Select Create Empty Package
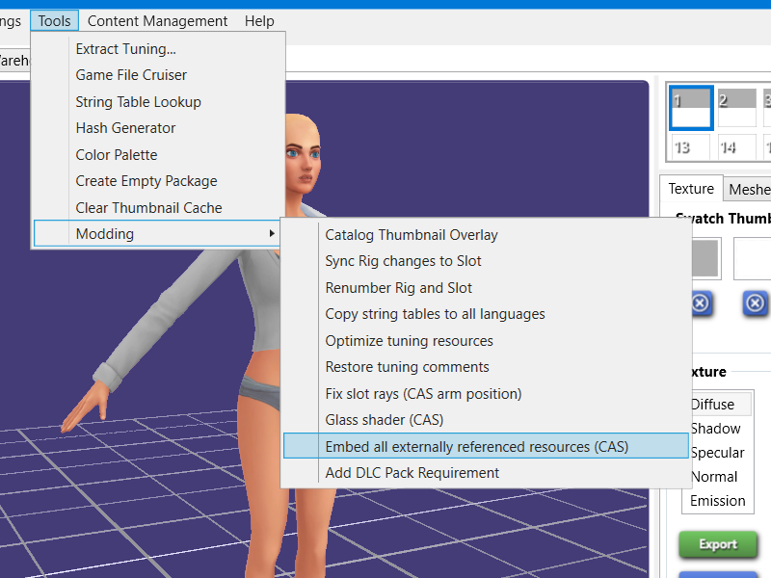Viewport: 771px width, 578px height. click(x=159, y=181)
